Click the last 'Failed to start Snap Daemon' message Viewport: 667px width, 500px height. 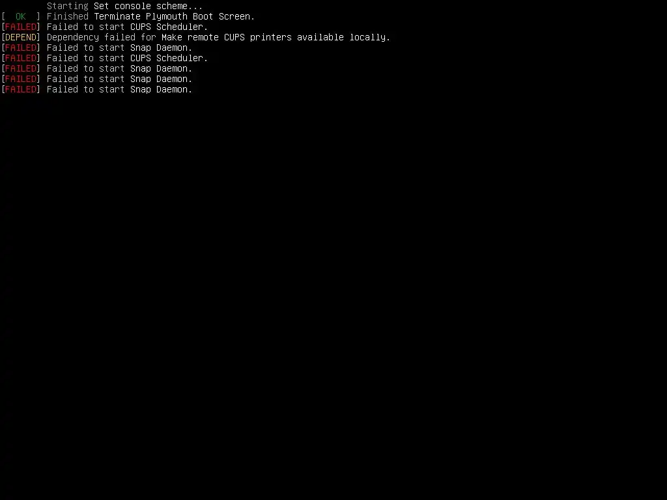click(120, 89)
